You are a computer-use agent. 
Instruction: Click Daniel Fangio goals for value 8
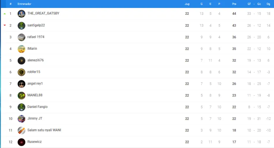click(249, 107)
